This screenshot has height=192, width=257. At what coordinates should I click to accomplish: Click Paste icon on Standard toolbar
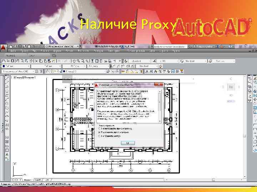(x=45, y=61)
